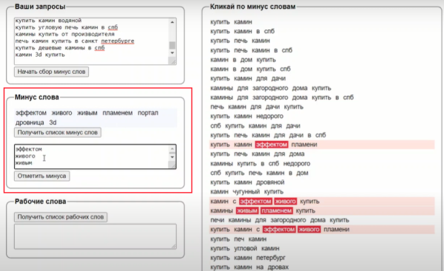This screenshot has width=444, height=271.
Task: Click minus word tag 'портал'
Action: coord(148,113)
